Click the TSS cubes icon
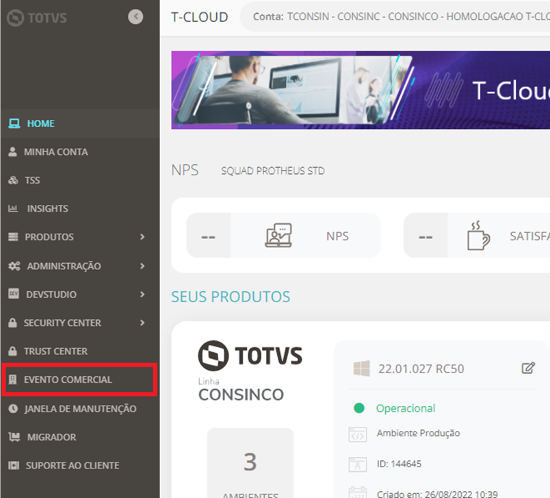550x498 pixels. pos(13,180)
